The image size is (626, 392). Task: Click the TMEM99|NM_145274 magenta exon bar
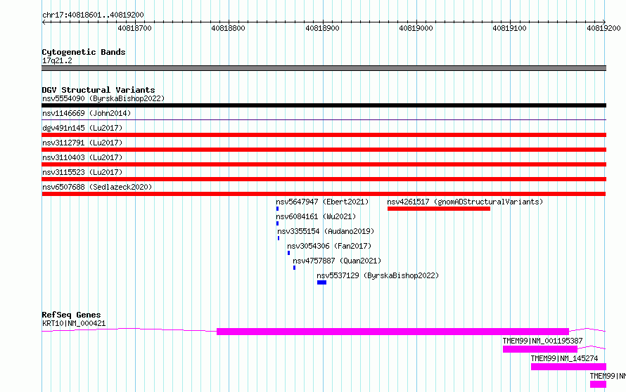568,367
